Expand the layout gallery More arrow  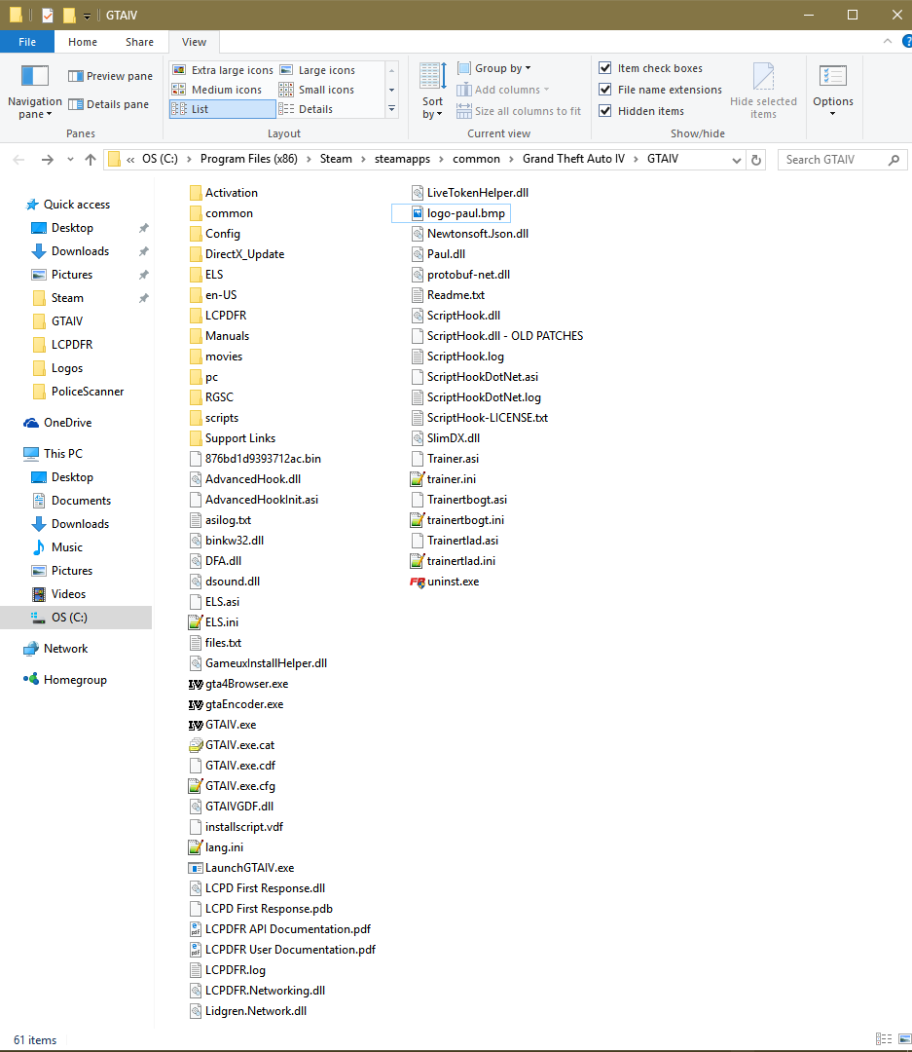coord(391,109)
